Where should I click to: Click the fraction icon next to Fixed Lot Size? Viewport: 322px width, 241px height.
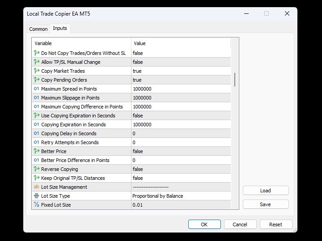click(36, 204)
